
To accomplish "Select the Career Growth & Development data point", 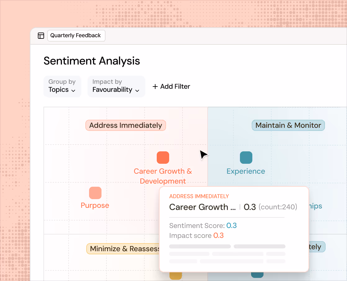I will [x=163, y=157].
